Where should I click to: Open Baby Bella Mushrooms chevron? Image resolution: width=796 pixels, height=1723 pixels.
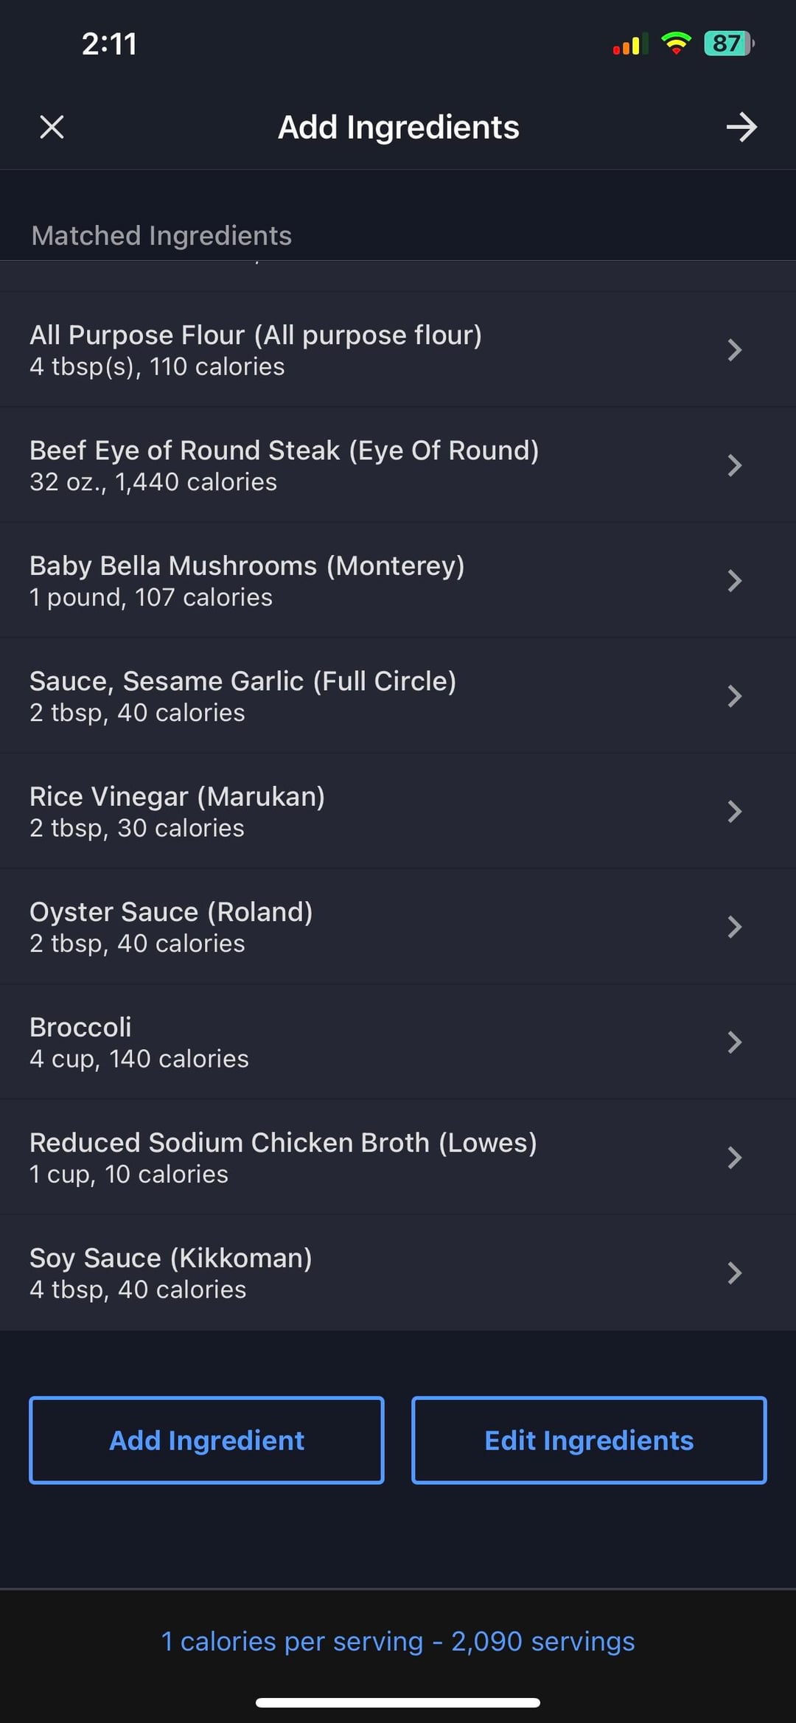[x=734, y=580]
